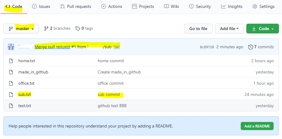Switch to the Issues tab
Screen dimensions: 282x139
[x=41, y=7]
